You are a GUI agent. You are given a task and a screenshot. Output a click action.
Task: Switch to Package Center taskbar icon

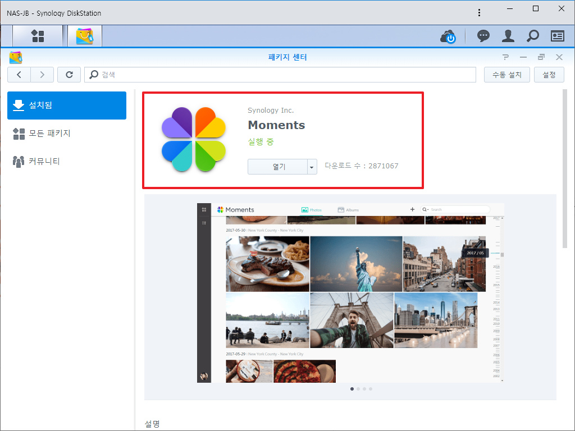pos(85,36)
